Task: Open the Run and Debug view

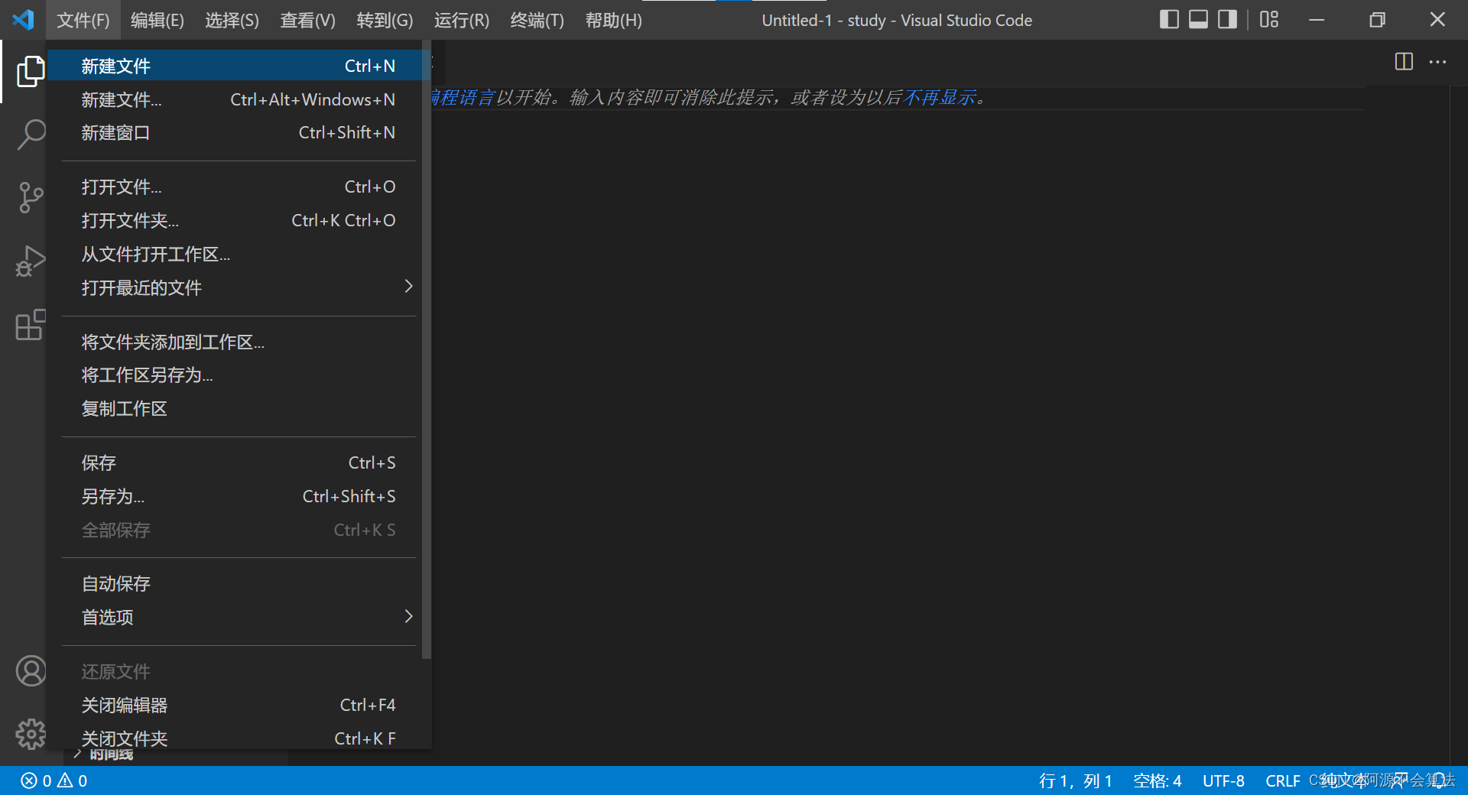Action: 31,261
